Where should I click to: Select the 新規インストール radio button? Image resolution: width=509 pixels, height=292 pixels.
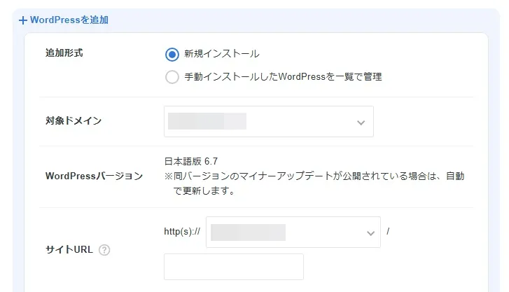pyautogui.click(x=172, y=54)
